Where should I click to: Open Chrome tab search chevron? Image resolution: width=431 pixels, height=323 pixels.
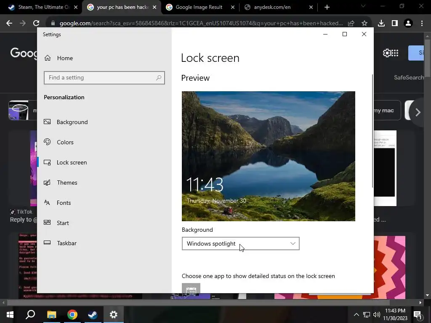click(x=363, y=6)
